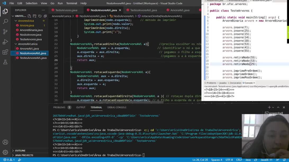Open the Terminal menu
This screenshot has height=162, width=289.
click(x=72, y=3)
